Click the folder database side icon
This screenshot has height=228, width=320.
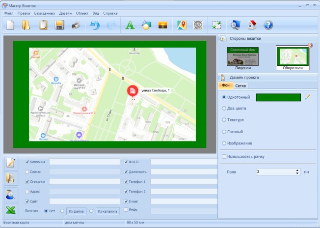(x=11, y=178)
